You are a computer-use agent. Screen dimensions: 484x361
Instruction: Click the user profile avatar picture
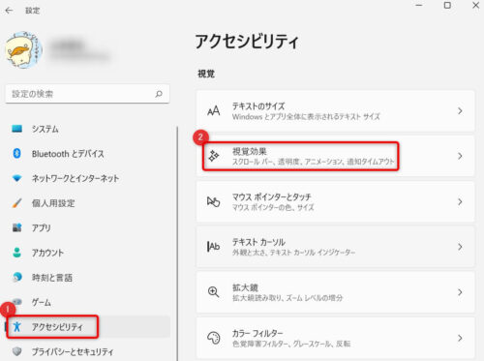tap(24, 50)
